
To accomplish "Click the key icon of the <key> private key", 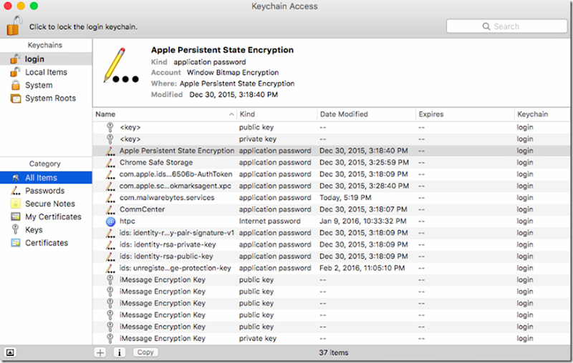I will (x=110, y=139).
